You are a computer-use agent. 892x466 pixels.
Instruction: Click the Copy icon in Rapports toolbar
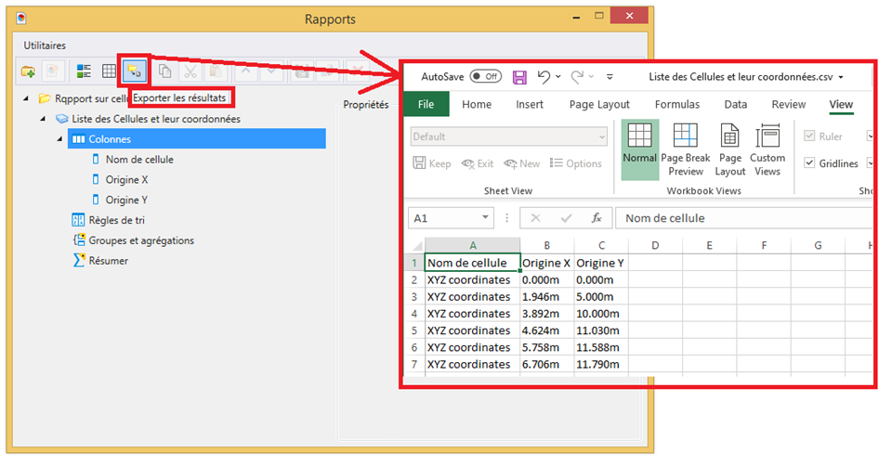click(165, 71)
